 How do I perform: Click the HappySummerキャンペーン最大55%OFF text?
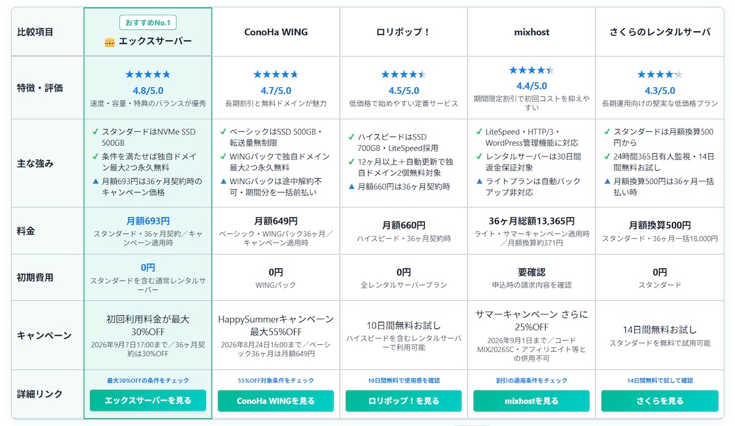point(275,325)
